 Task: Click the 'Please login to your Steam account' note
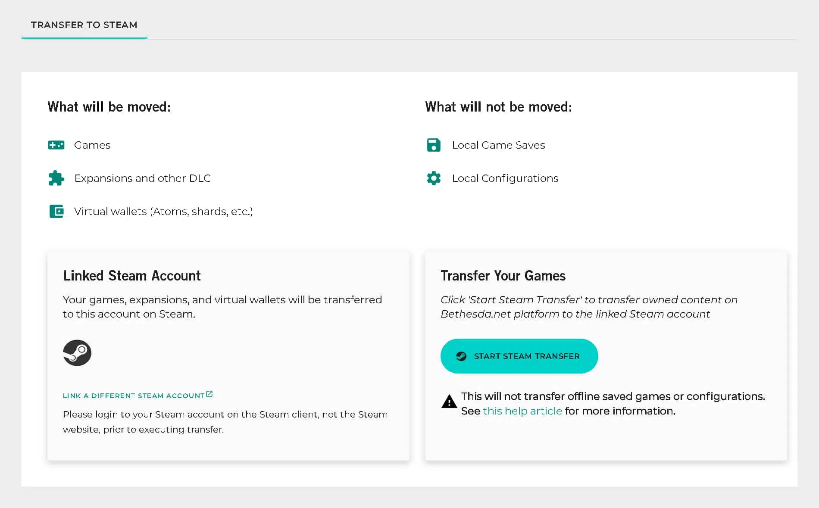click(x=225, y=422)
